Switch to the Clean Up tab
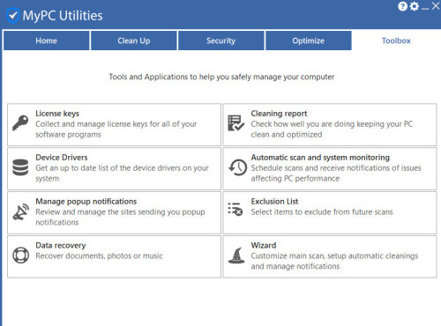The width and height of the screenshot is (441, 326). pos(134,41)
